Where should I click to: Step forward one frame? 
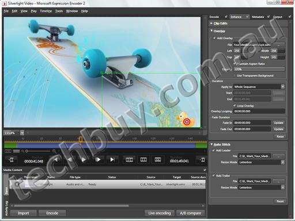(x=98, y=159)
